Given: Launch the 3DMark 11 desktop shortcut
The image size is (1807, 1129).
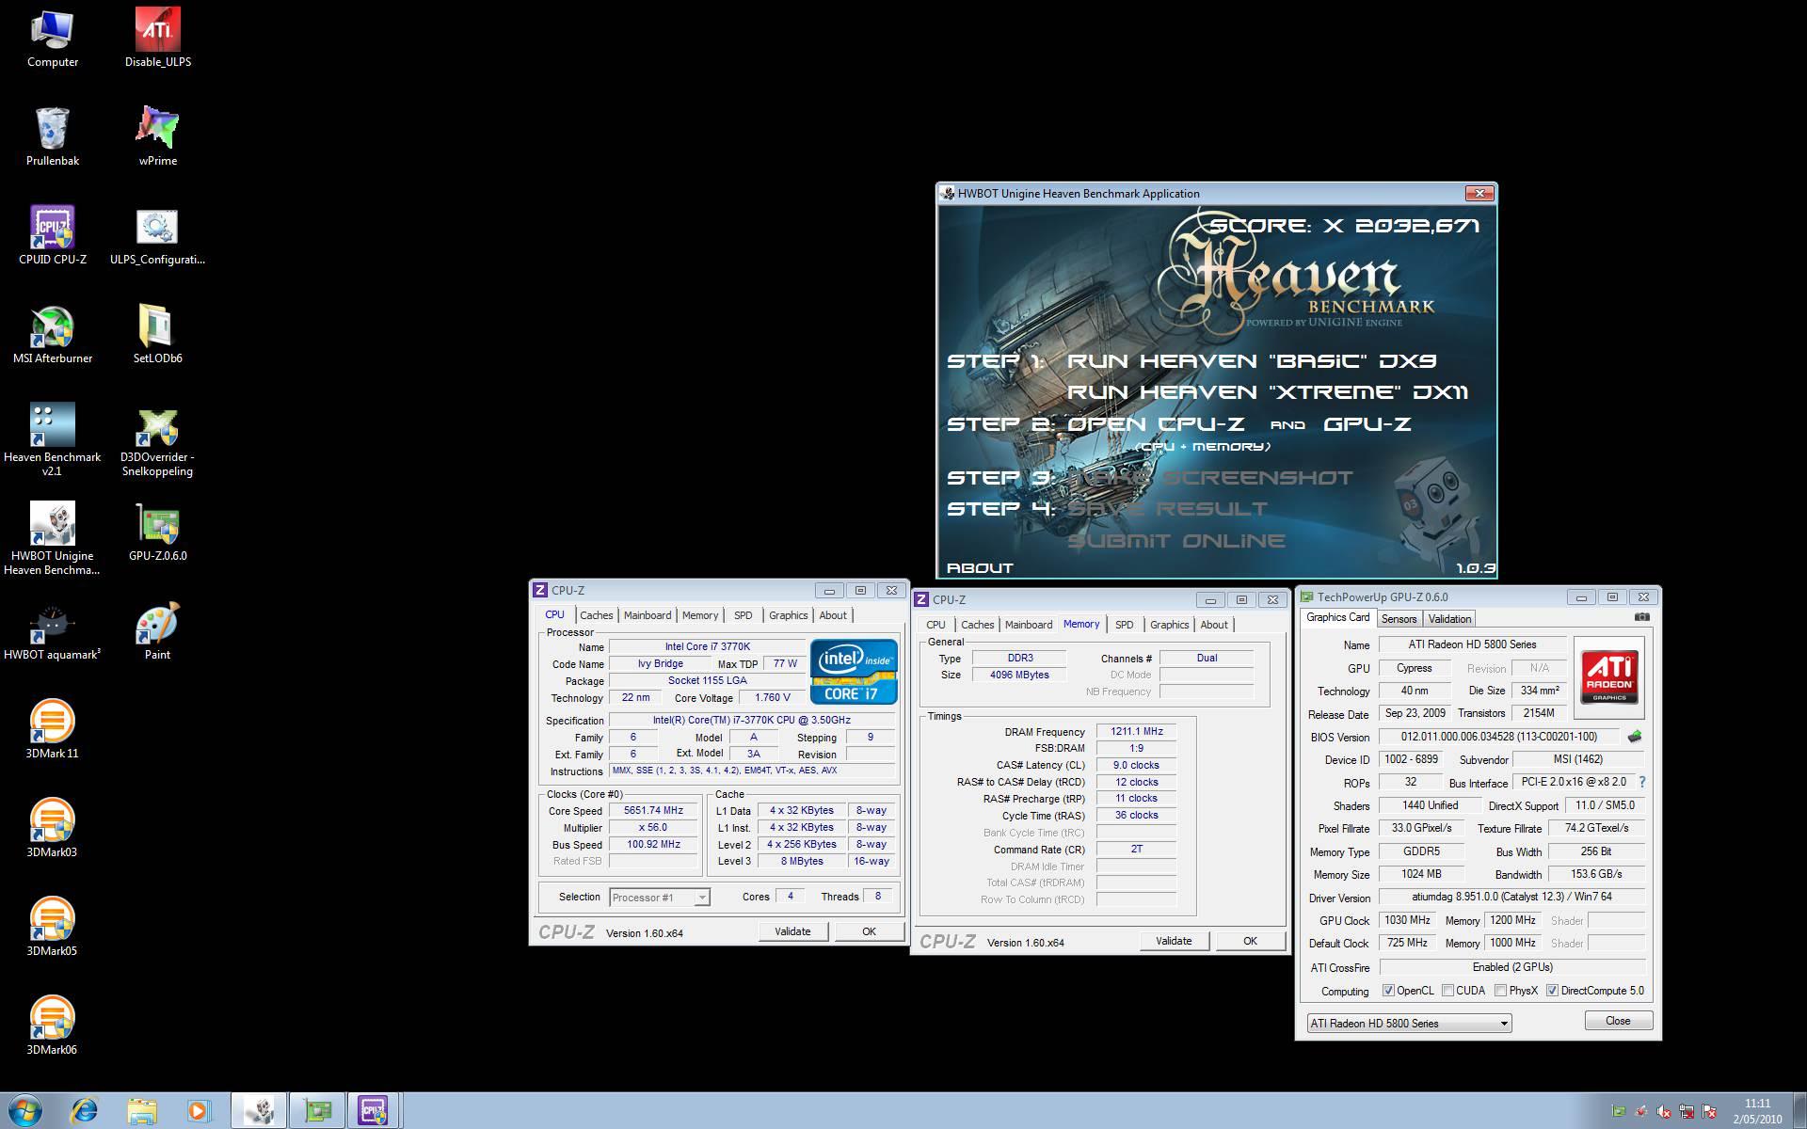Looking at the screenshot, I should (53, 730).
